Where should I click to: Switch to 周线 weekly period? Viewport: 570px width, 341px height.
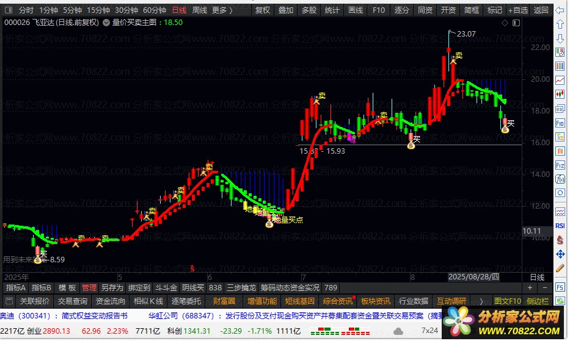coord(200,10)
